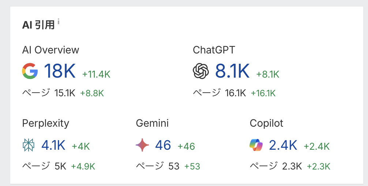Click the Google AI Overview logo icon

pos(30,71)
